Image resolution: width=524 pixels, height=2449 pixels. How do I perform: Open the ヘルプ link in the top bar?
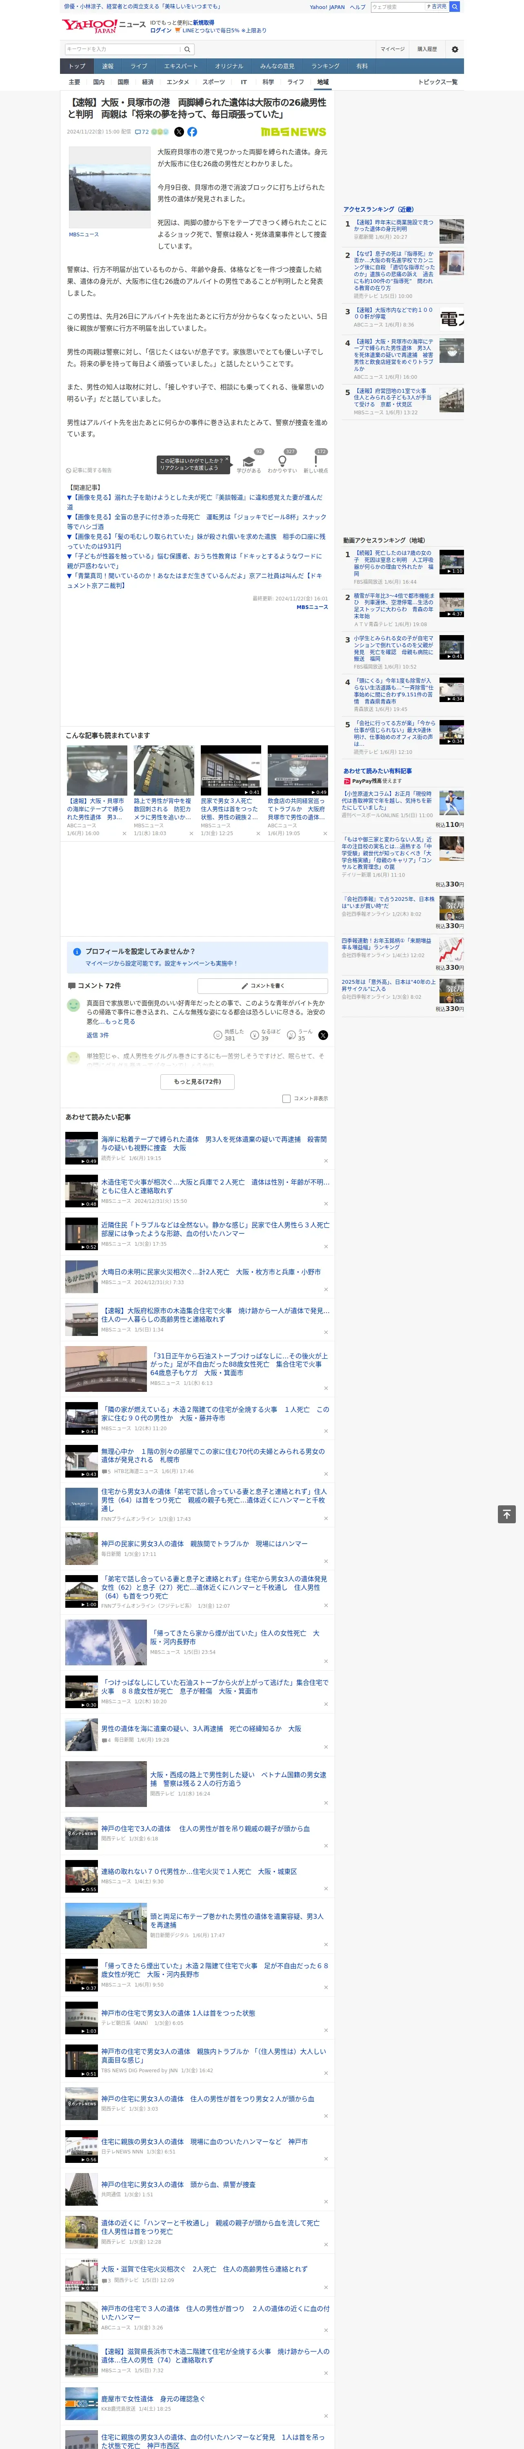coord(357,7)
